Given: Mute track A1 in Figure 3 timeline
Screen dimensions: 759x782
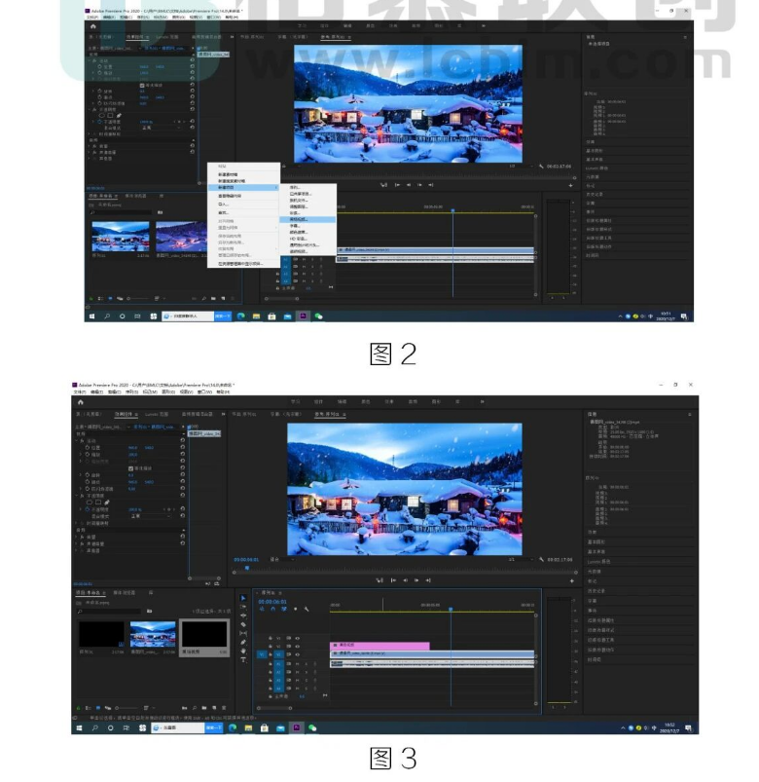Looking at the screenshot, I should click(298, 664).
